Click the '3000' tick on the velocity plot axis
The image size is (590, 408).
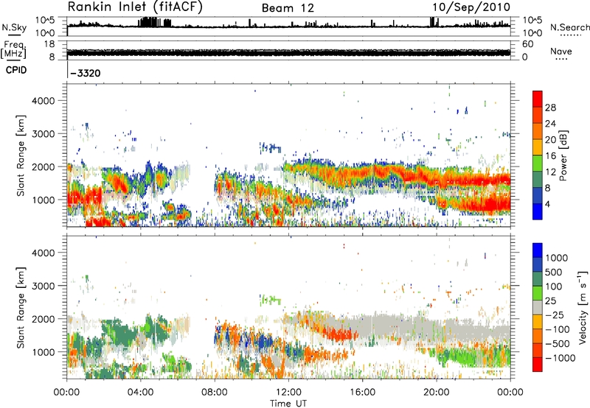44,286
